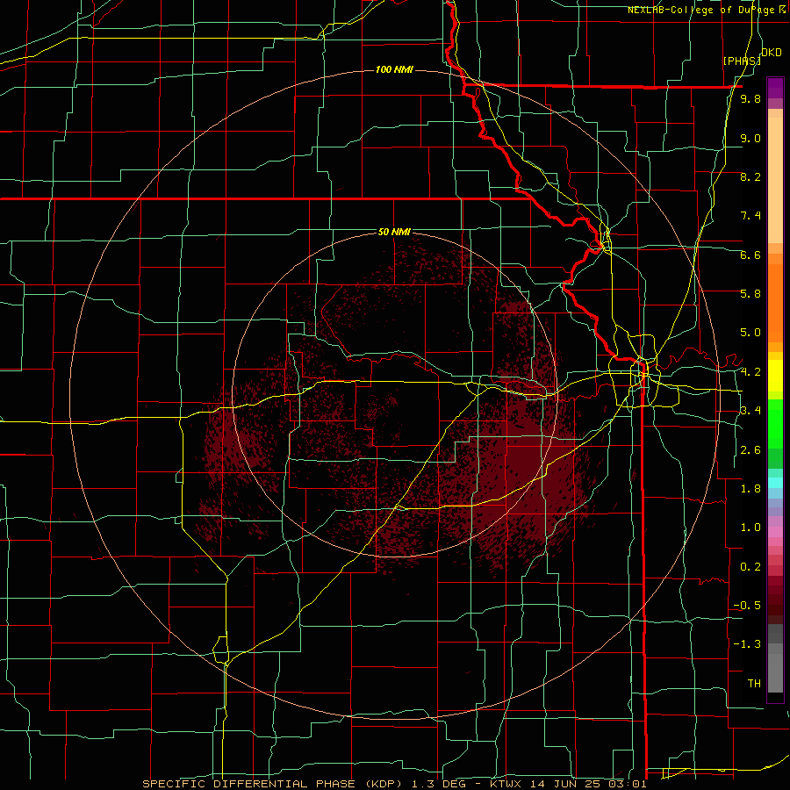
Task: Click the 1.8 value on the color scale
Action: 750,489
